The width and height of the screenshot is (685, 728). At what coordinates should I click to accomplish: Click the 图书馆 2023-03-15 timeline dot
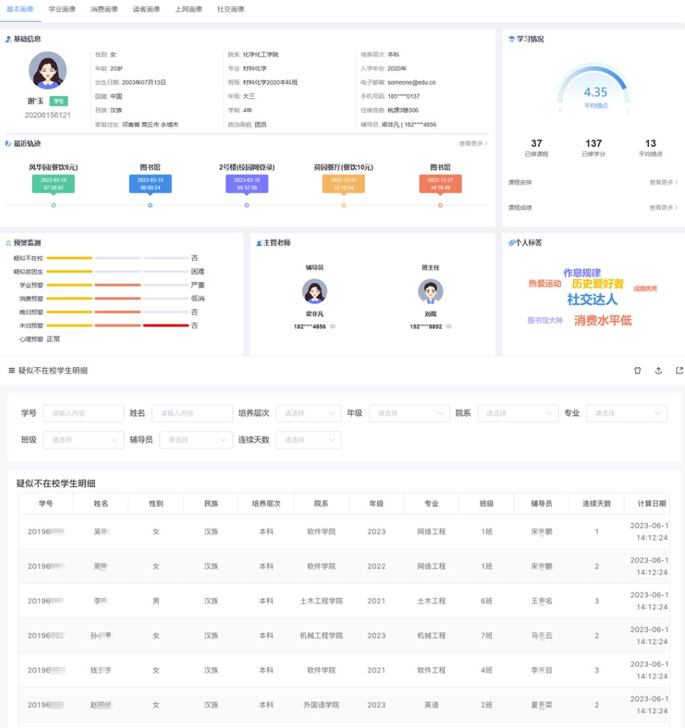tap(150, 205)
